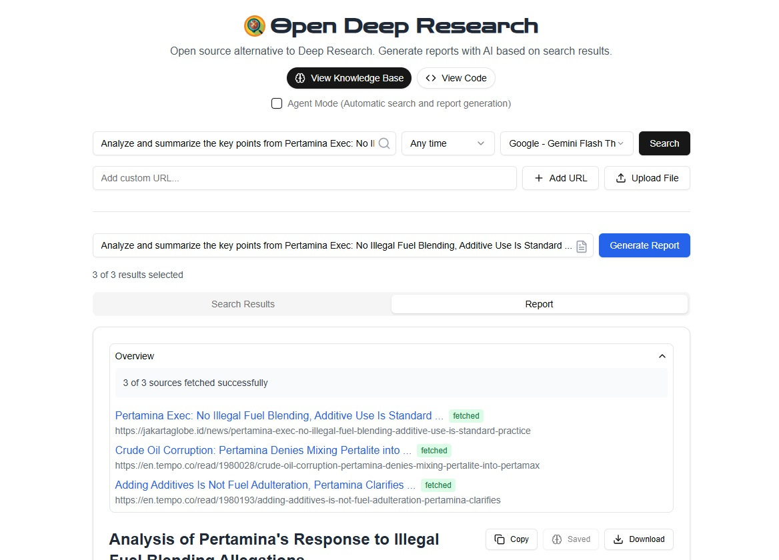The width and height of the screenshot is (779, 560).
Task: Click the plus icon on Add URL
Action: 538,178
